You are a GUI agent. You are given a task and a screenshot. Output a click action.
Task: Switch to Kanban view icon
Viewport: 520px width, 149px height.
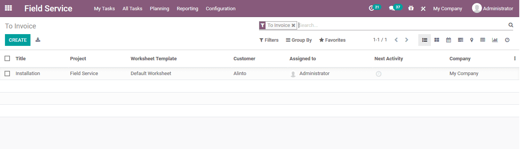coord(437,40)
